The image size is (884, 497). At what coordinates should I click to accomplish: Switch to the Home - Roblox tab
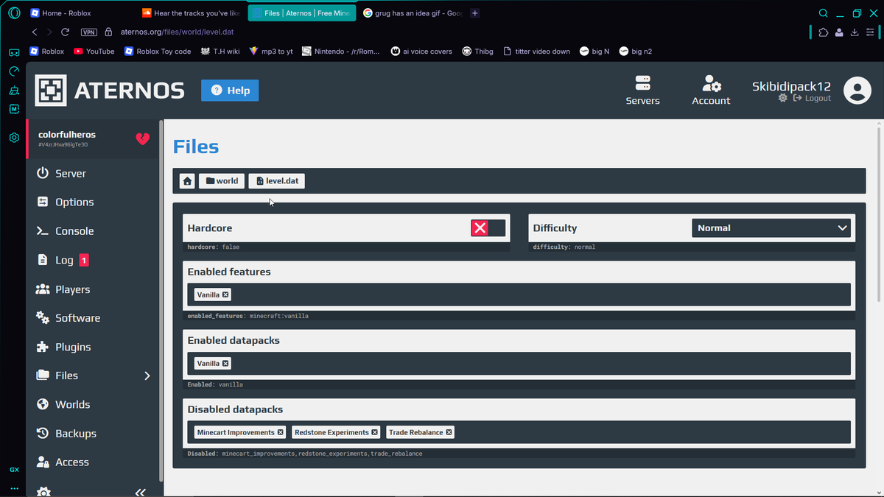click(81, 13)
